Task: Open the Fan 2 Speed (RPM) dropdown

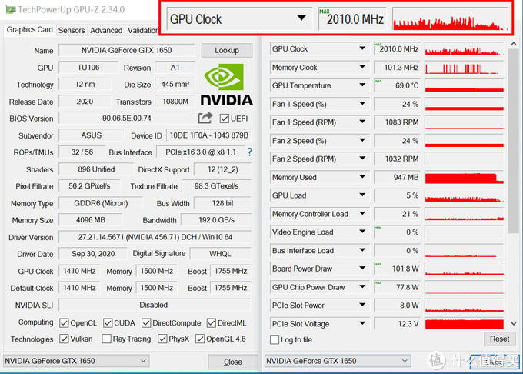Action: 362,159
